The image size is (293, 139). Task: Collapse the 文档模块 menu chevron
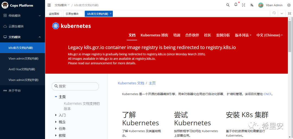[x=40, y=37]
